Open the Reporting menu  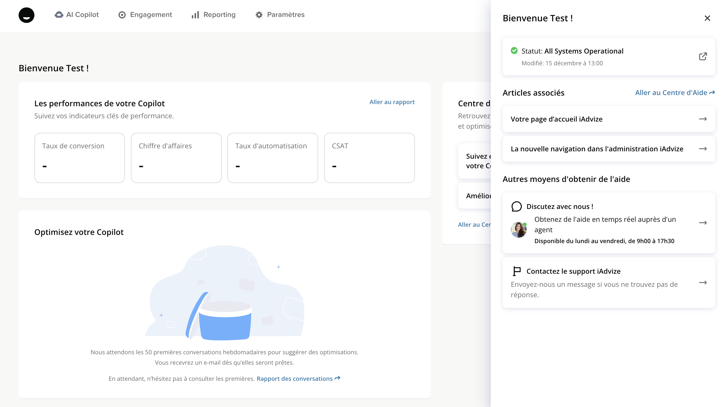(219, 15)
